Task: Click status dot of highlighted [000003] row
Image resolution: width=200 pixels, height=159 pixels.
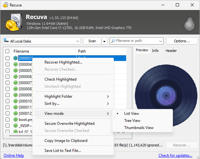Action: pos(15,58)
